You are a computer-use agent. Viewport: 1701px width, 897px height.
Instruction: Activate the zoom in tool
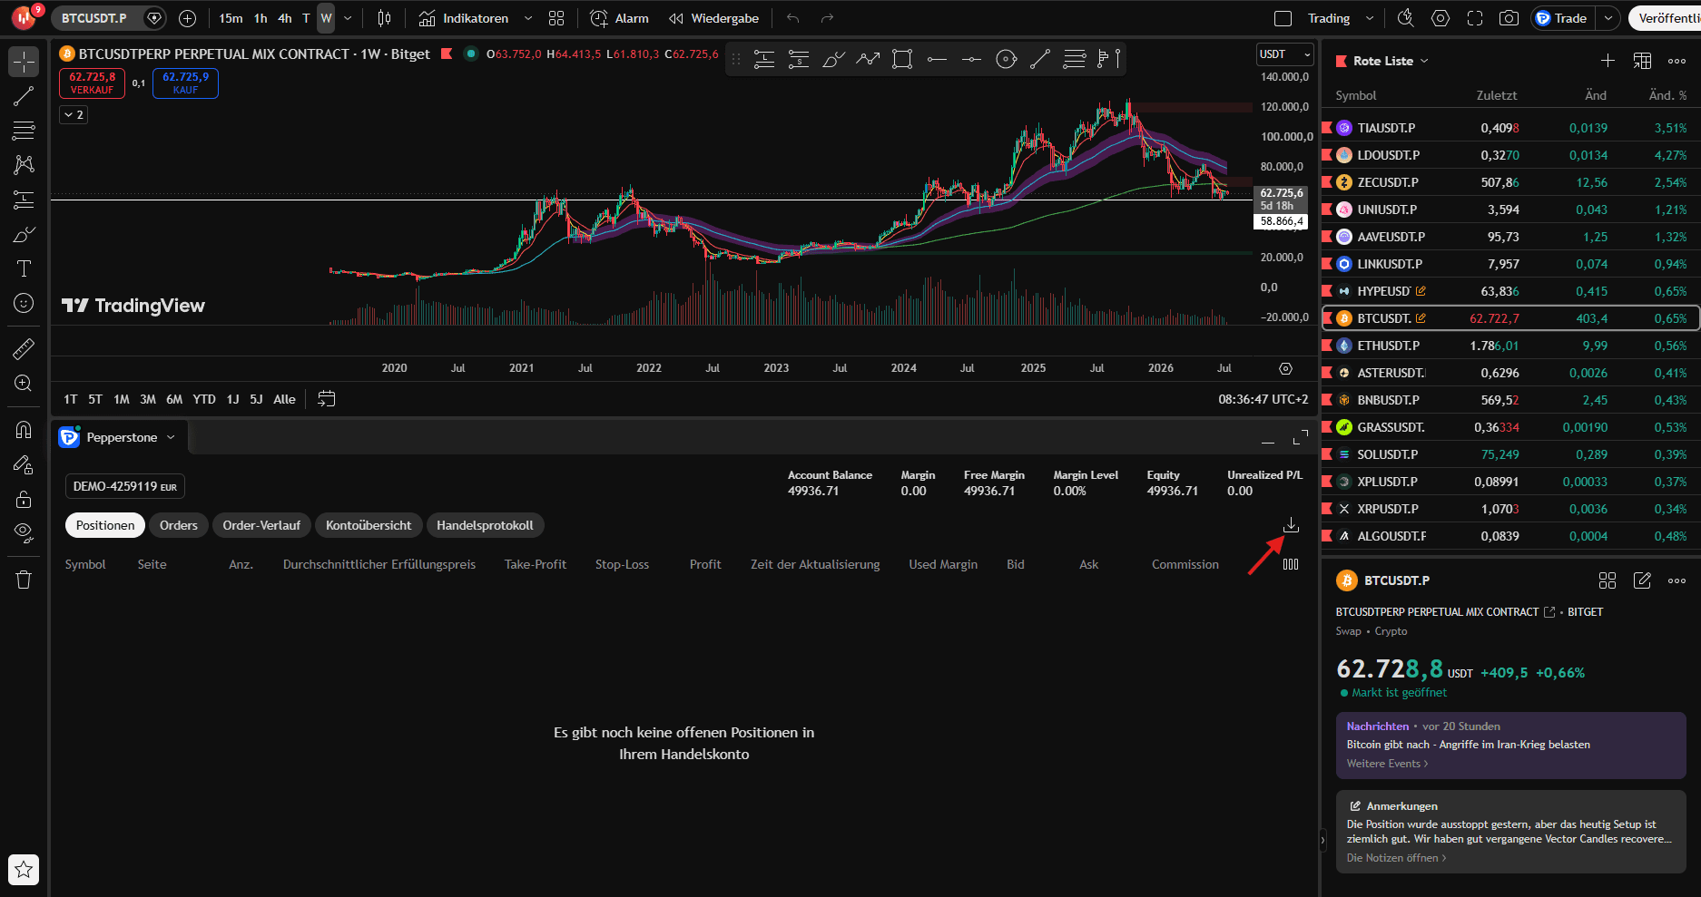[24, 383]
